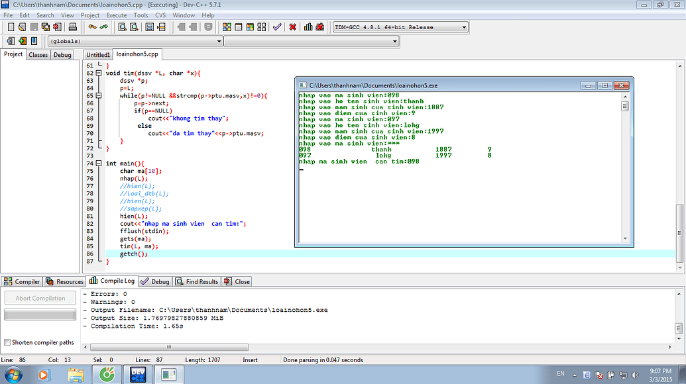Screen dimensions: 686x384
Task: Click the Undo arrow icon
Action: tap(93, 26)
